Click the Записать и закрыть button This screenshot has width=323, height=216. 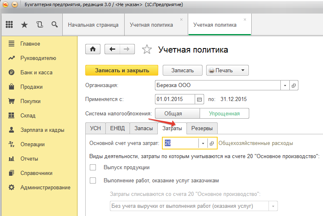[x=122, y=70]
